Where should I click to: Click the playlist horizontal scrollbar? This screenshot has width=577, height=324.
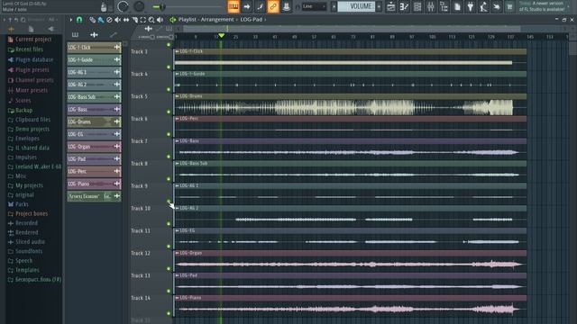[x=352, y=29]
